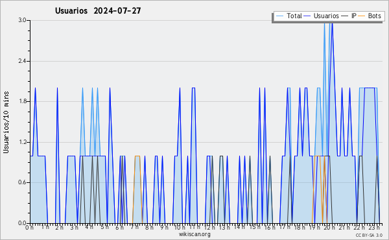Click the dark blue Usuarios legend line

[x=307, y=16]
